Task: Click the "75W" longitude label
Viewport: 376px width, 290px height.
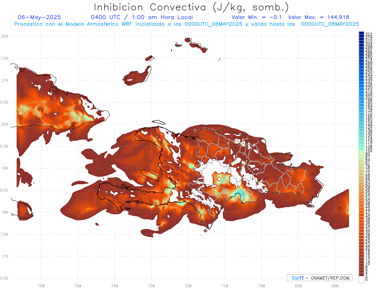Action: tap(78, 285)
